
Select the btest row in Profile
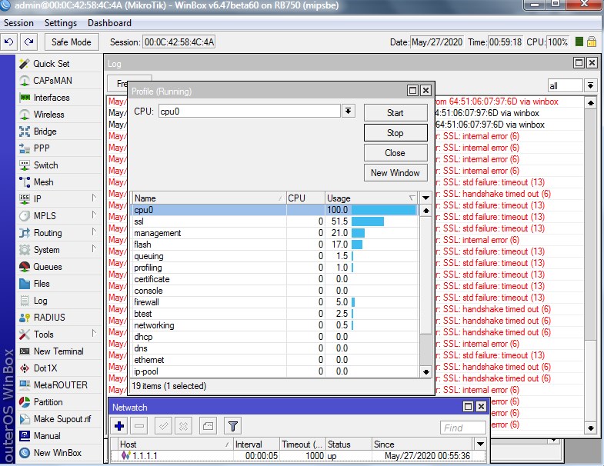tap(275, 314)
